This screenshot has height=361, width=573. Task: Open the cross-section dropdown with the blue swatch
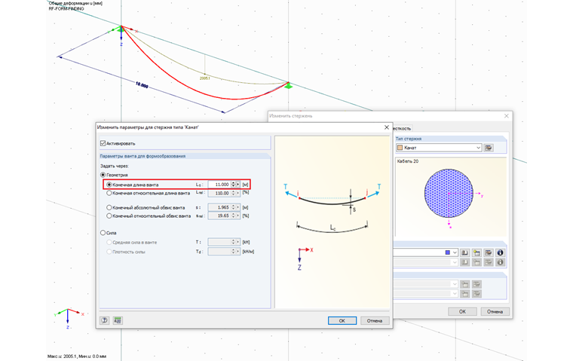pyautogui.click(x=455, y=252)
